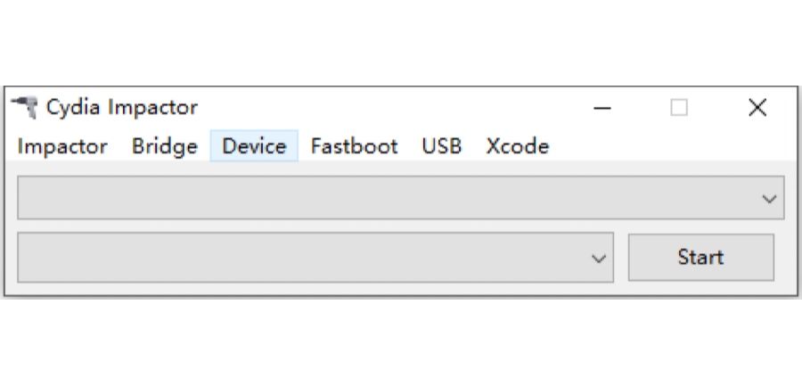Open the Xcode menu
Screen dimensions: 802x387
517,146
